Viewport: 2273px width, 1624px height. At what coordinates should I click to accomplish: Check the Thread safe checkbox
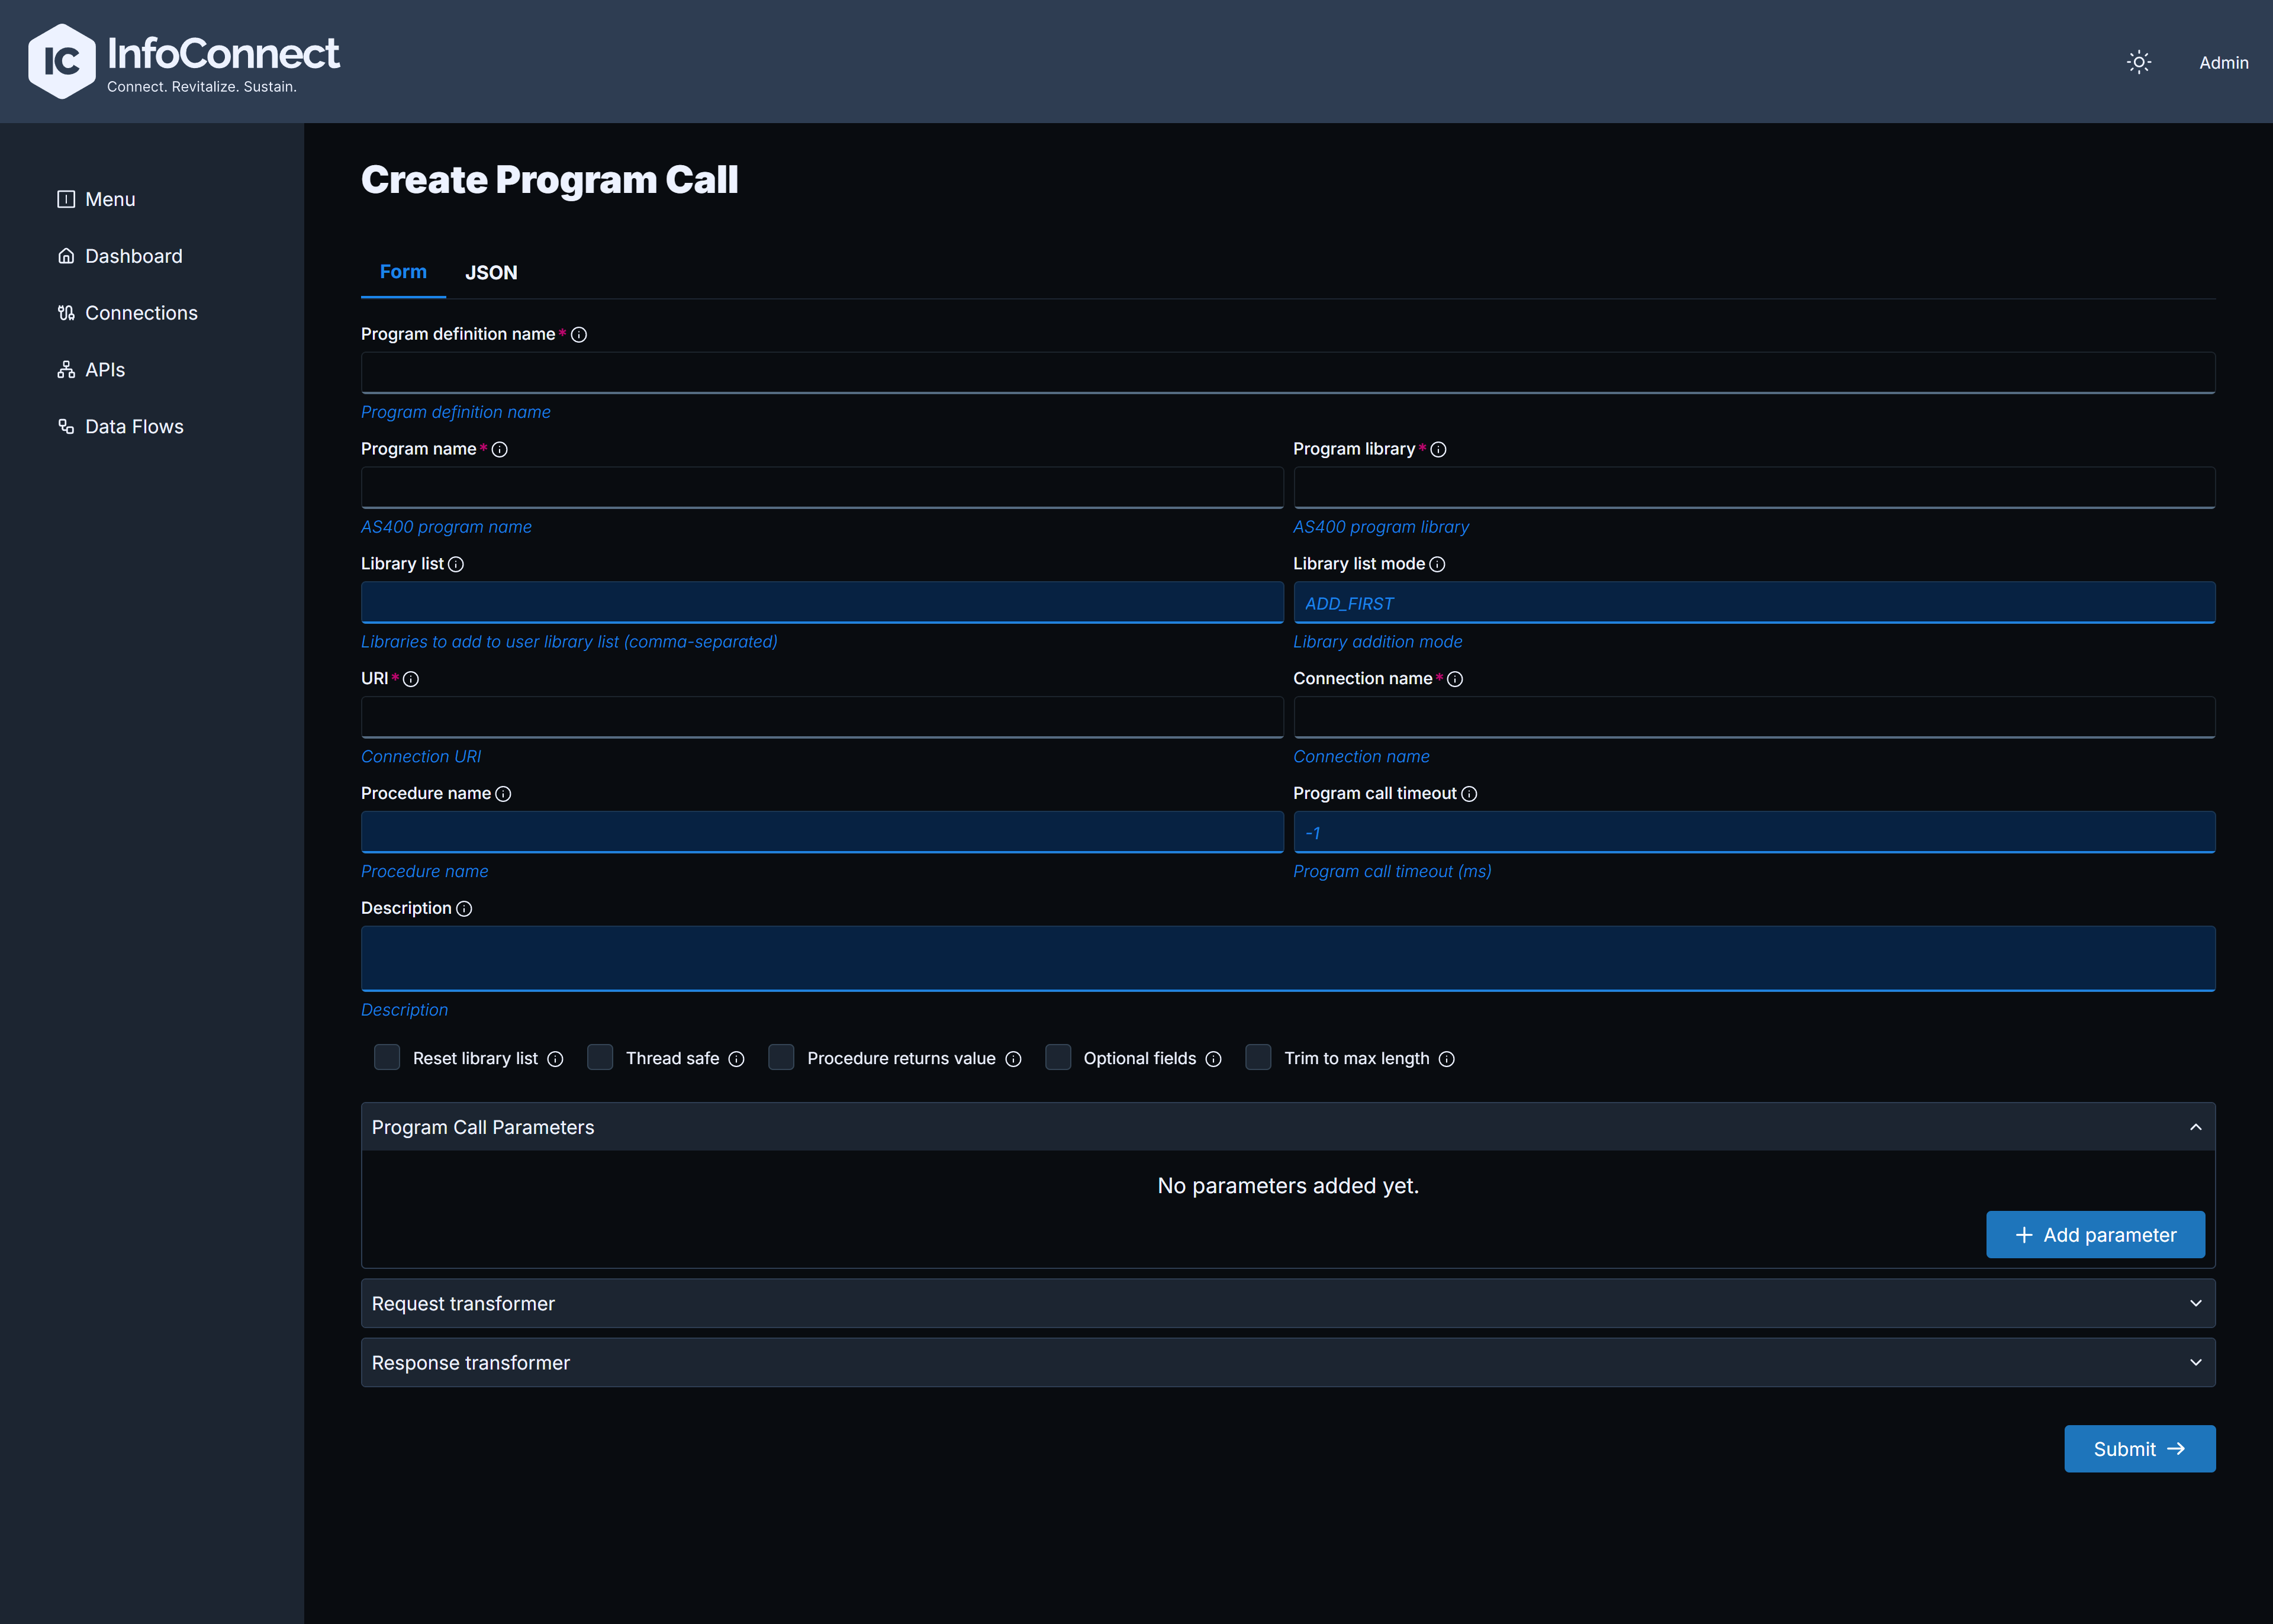(600, 1057)
